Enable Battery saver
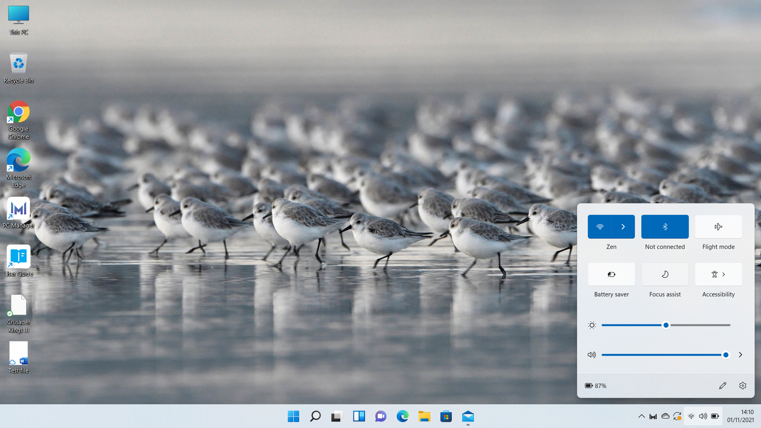Screen dimensions: 761x428 pos(611,274)
